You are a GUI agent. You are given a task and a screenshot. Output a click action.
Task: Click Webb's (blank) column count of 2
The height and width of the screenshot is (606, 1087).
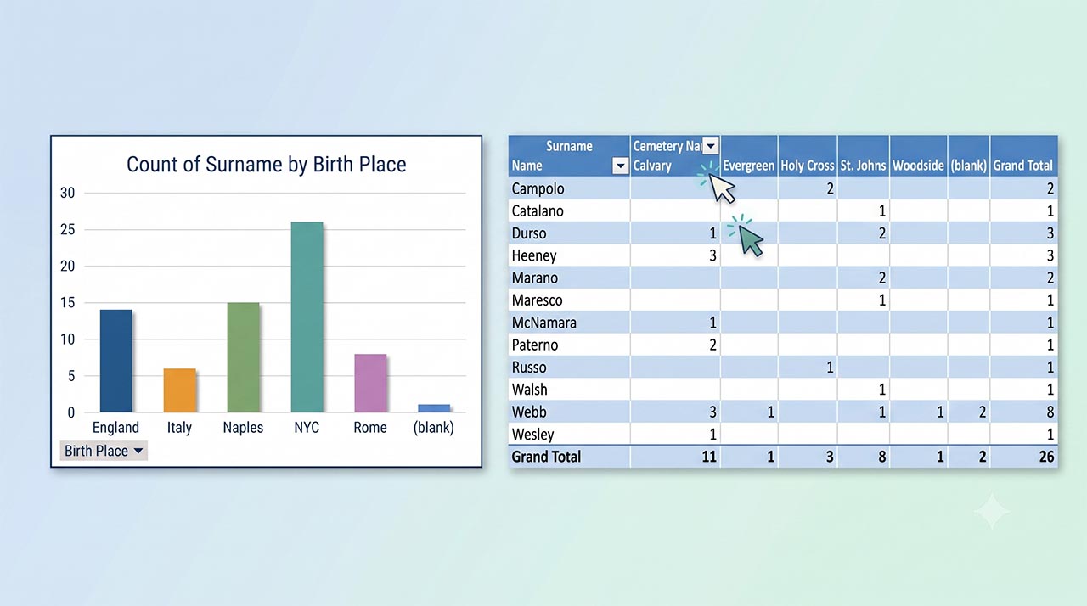pos(983,412)
